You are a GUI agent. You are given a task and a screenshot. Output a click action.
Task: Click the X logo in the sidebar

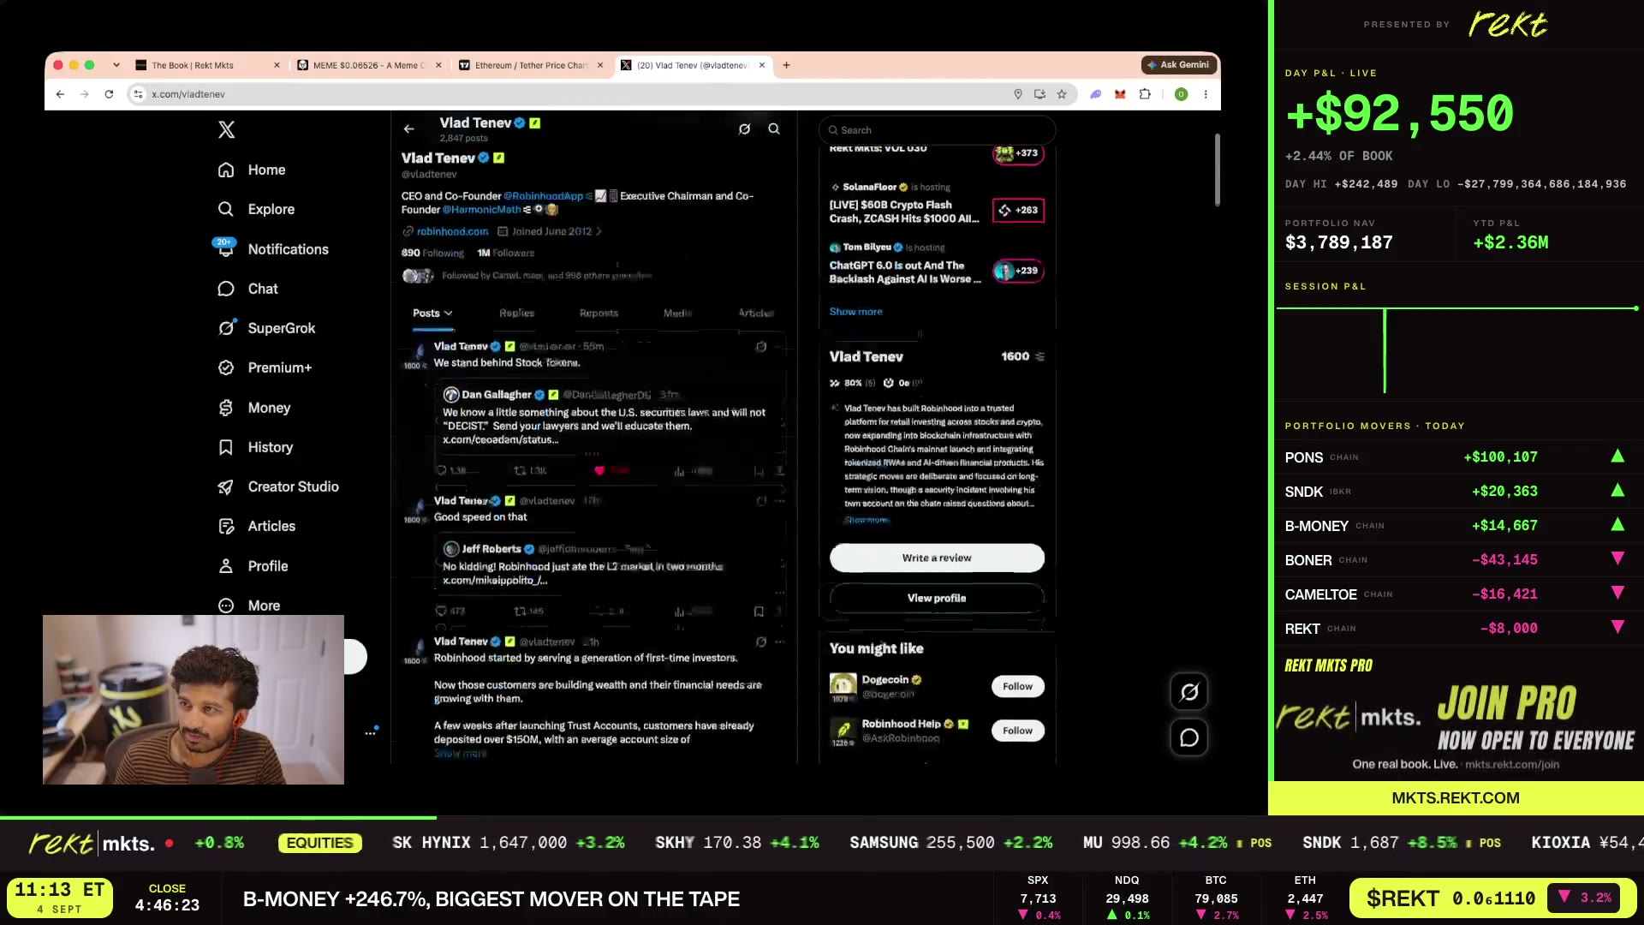(x=226, y=129)
